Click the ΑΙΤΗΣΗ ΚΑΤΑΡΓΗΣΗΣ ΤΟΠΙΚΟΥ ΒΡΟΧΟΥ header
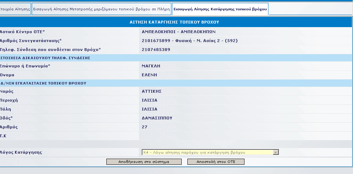The image size is (353, 174). pyautogui.click(x=175, y=22)
